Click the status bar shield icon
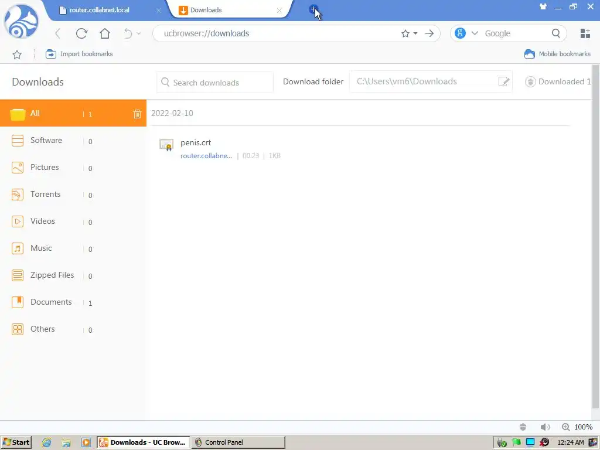 (523, 427)
